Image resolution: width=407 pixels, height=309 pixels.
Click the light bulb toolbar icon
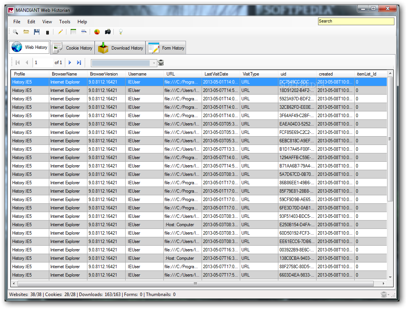pyautogui.click(x=120, y=32)
